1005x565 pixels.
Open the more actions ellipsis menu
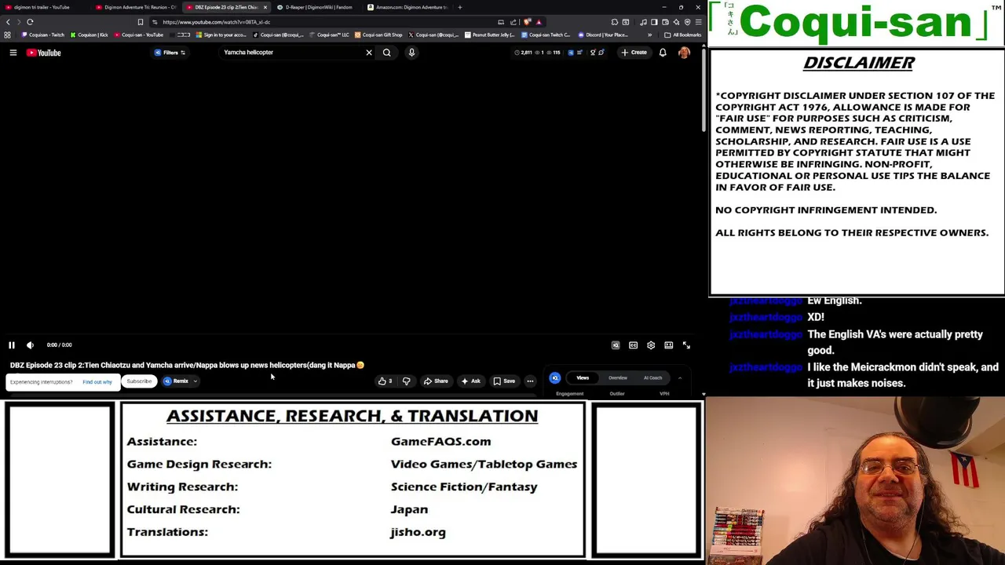530,381
